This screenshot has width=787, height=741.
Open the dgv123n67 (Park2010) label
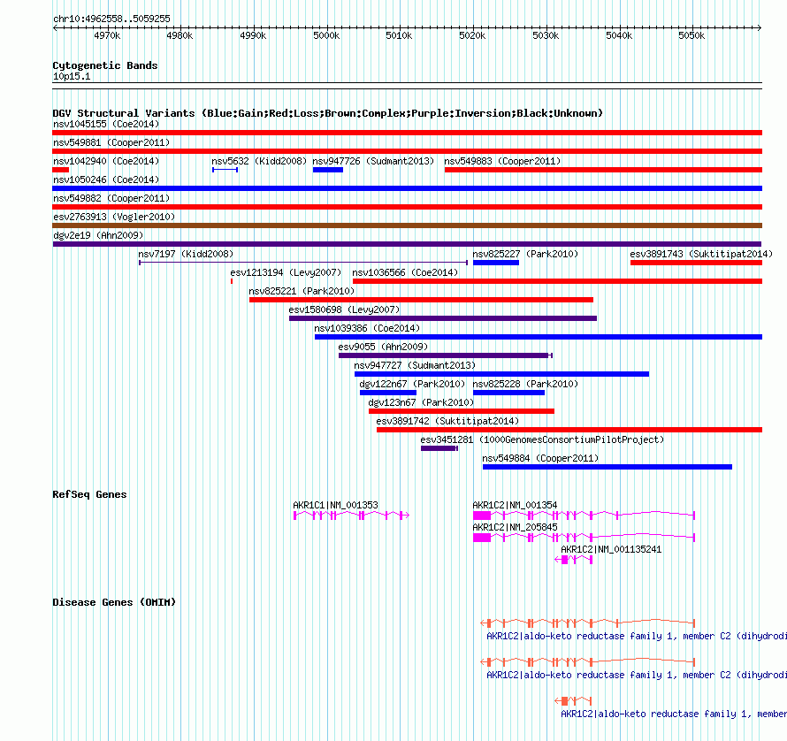click(x=421, y=402)
